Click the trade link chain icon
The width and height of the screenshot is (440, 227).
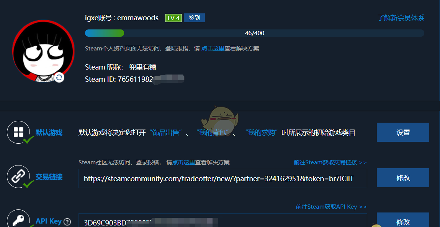click(18, 177)
